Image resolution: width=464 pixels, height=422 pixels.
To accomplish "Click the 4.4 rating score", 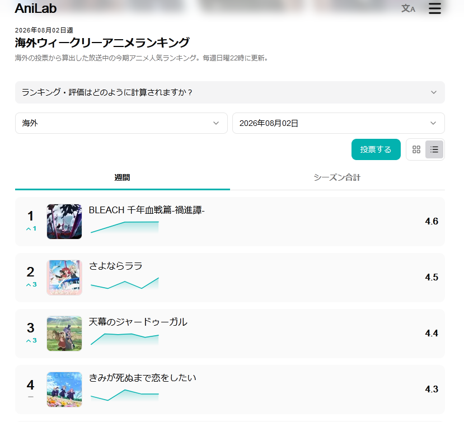I will (432, 333).
